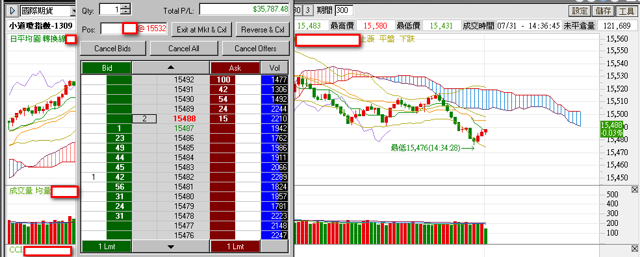
Task: Click the 期間 input field showing 300
Action: [x=344, y=10]
